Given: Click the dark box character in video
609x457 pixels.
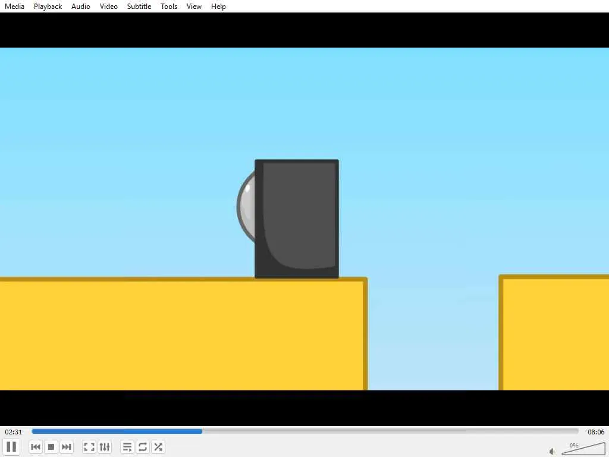Looking at the screenshot, I should tap(297, 219).
